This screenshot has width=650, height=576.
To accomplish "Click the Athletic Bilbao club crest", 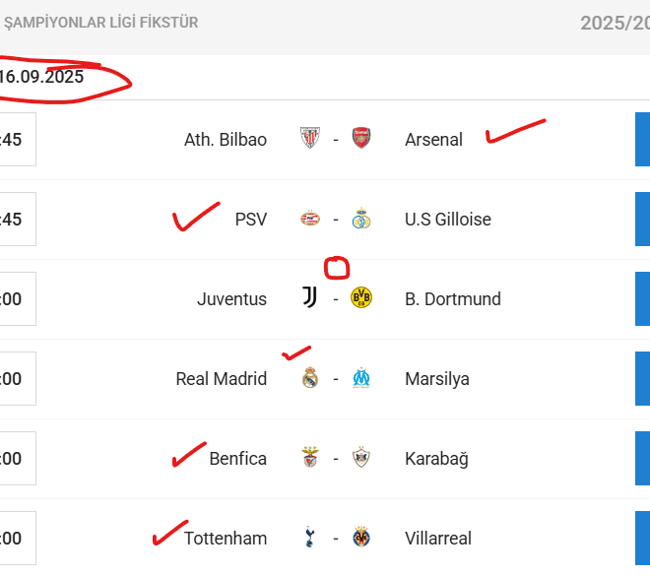I will [x=310, y=139].
